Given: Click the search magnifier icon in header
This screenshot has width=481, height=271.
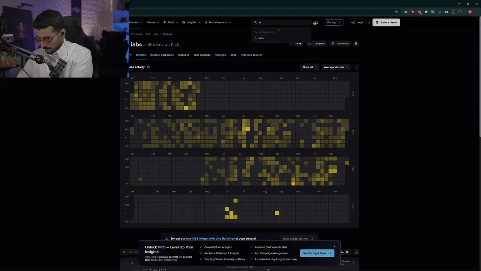Looking at the screenshot, I should coord(255,22).
